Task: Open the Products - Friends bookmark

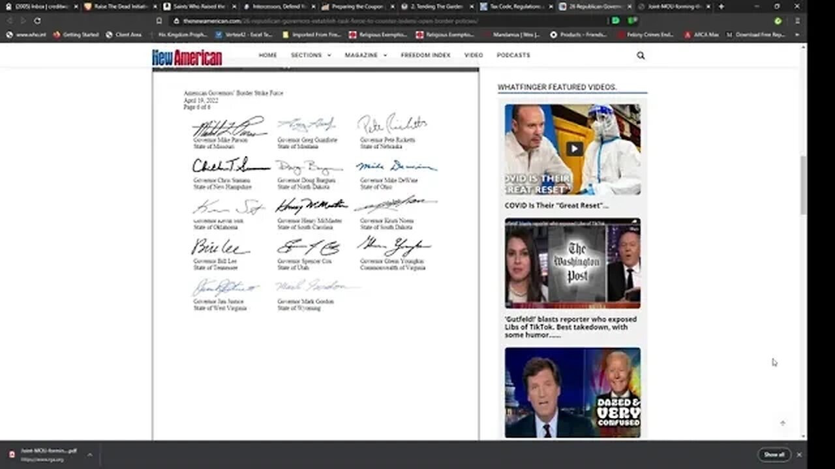Action: [x=579, y=35]
